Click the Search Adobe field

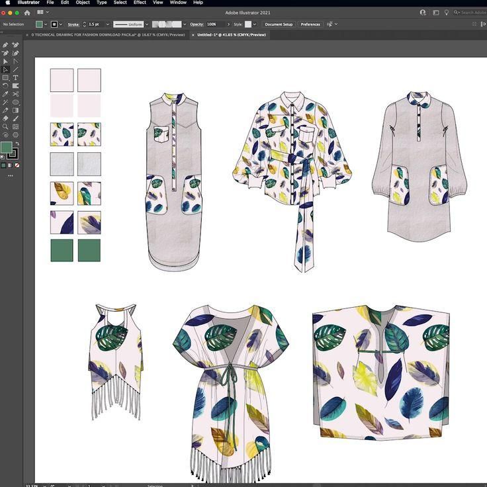pos(472,13)
